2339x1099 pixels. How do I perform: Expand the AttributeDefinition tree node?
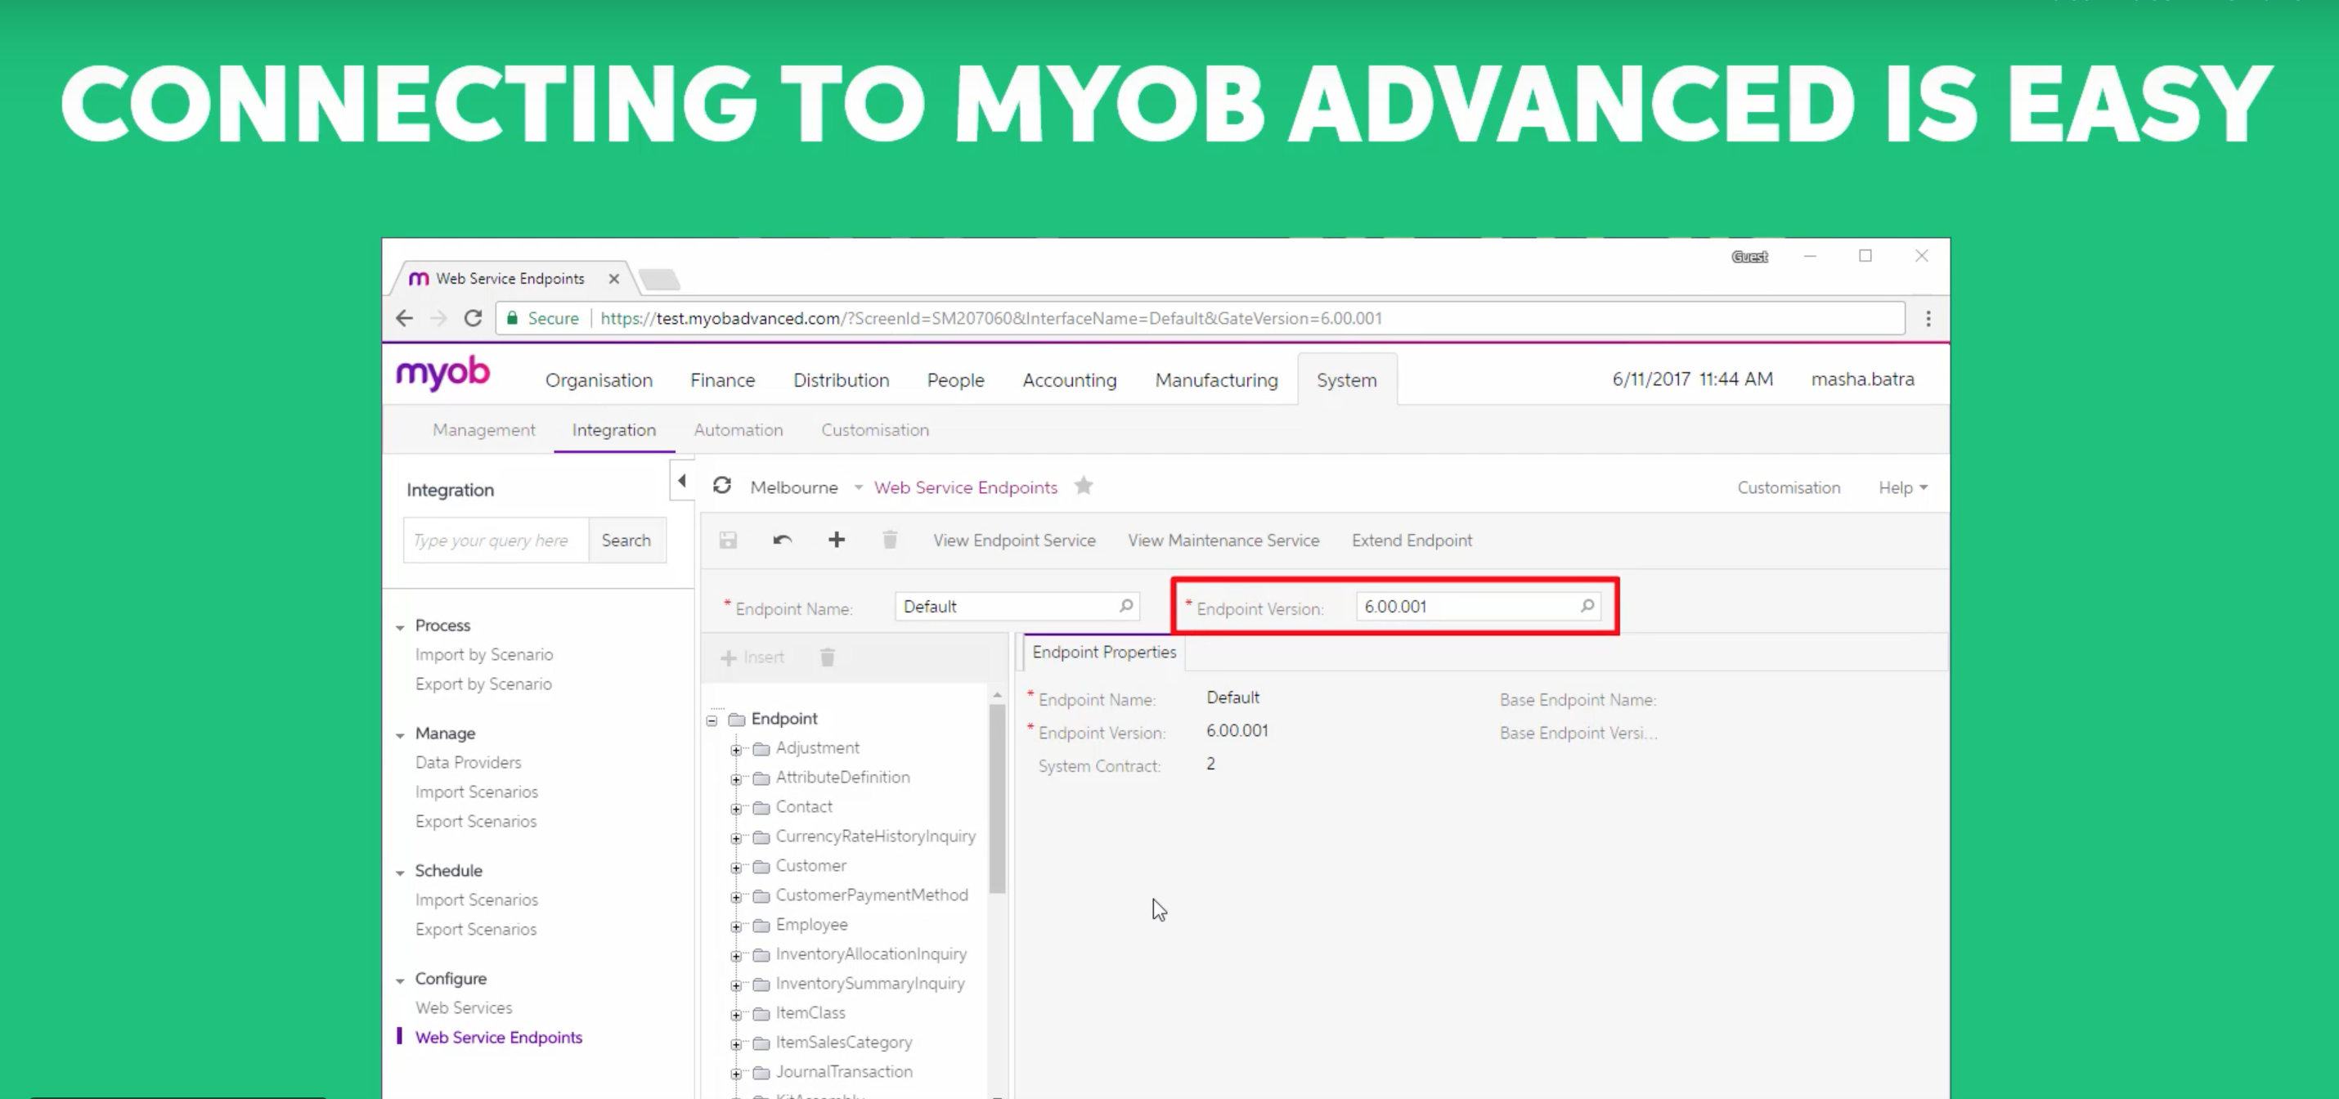pos(736,778)
